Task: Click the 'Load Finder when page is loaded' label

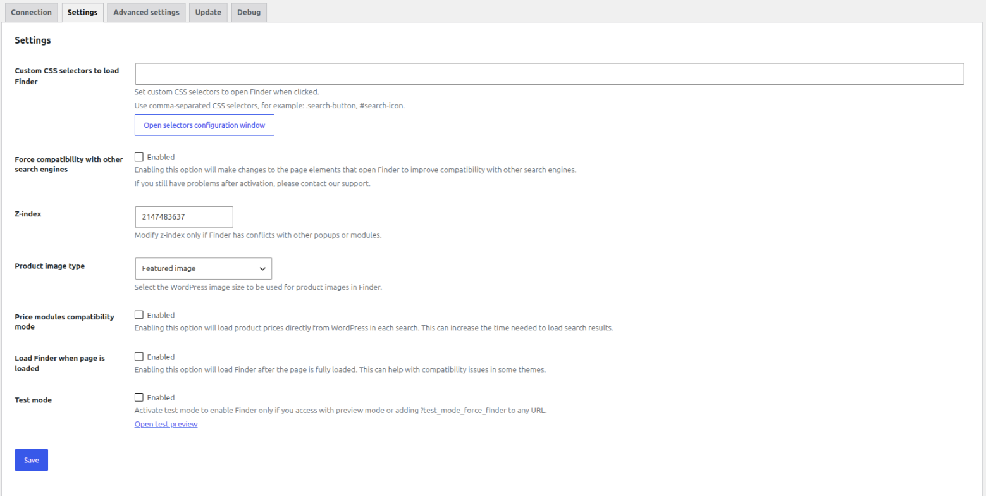Action: tap(59, 363)
